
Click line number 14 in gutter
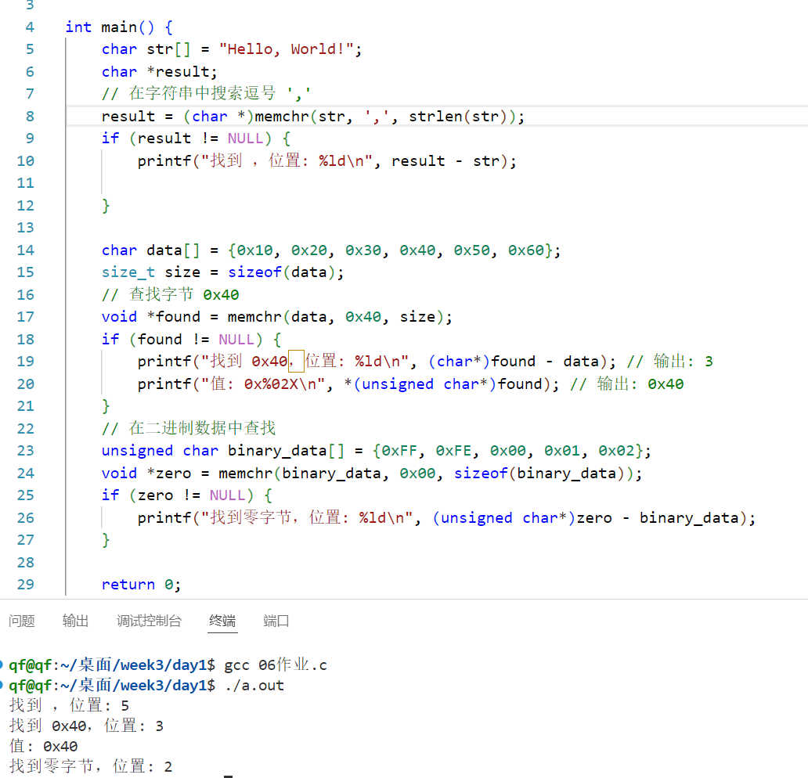click(25, 250)
